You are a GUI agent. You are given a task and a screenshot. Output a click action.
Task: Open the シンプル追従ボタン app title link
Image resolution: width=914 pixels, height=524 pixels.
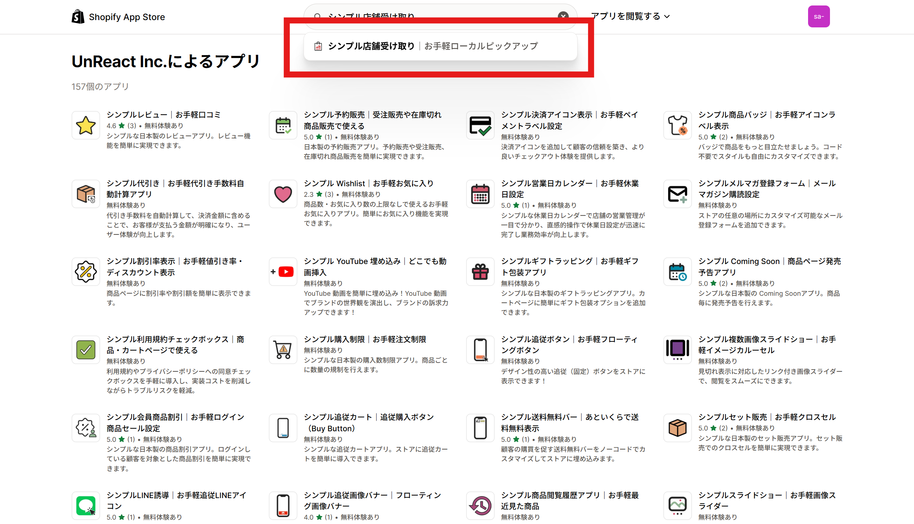pos(569,345)
